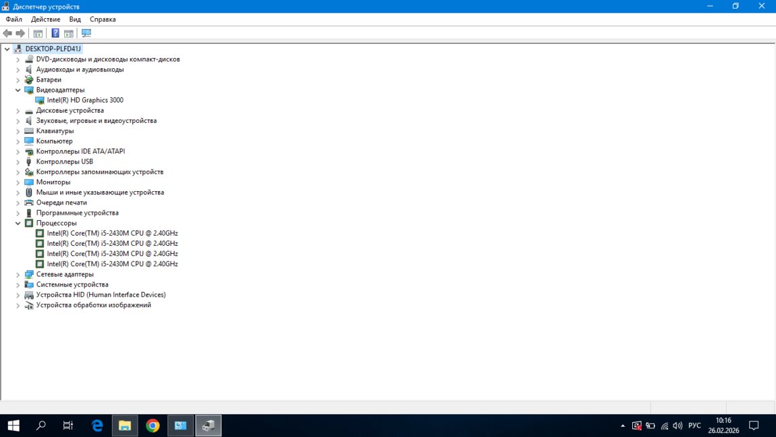The width and height of the screenshot is (776, 437).
Task: Click the Батареи battery category icon
Action: tap(29, 80)
